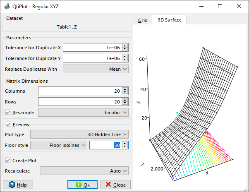Click the blue question mark Help icon
Image resolution: width=249 pixels, height=192 pixels.
(12, 185)
